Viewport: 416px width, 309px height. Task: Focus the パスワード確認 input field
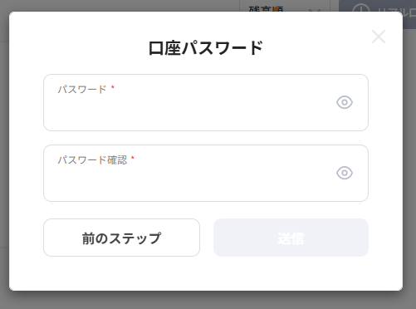(x=206, y=173)
